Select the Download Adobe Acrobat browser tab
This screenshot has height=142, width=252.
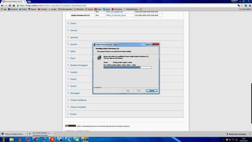click(x=14, y=2)
